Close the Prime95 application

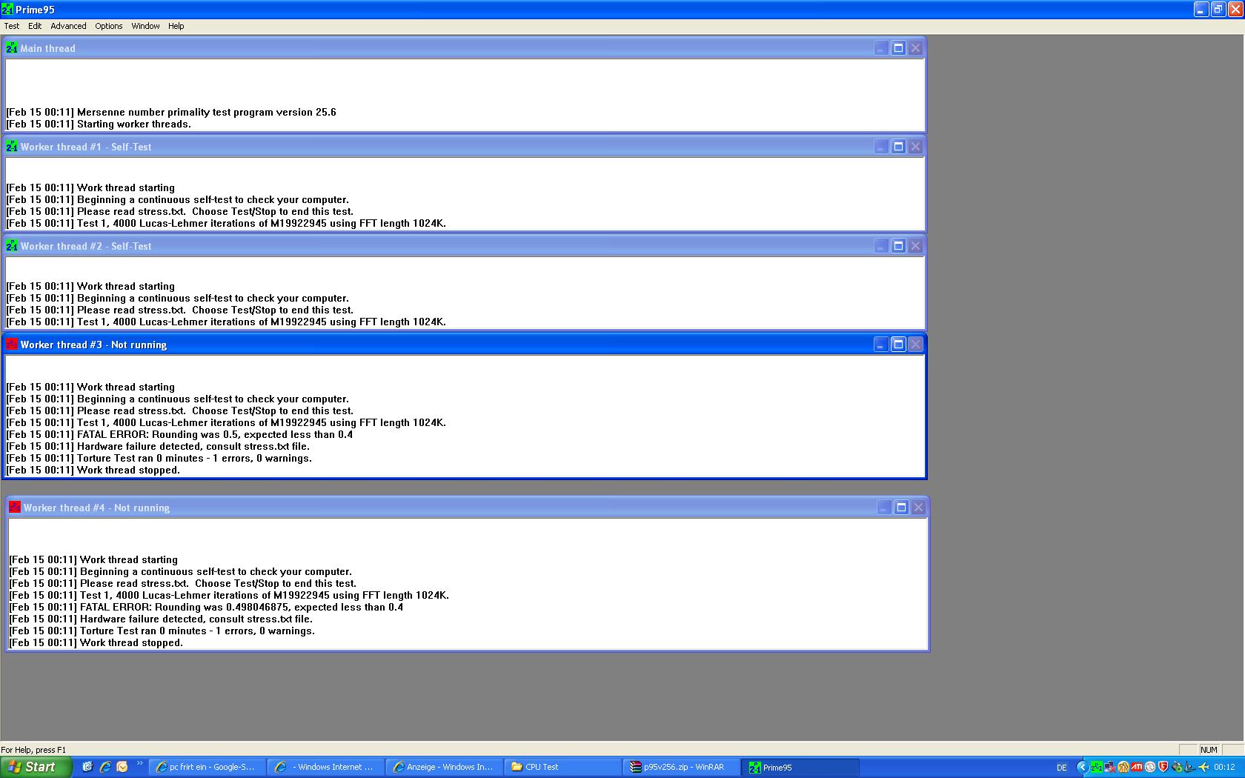pos(1235,10)
